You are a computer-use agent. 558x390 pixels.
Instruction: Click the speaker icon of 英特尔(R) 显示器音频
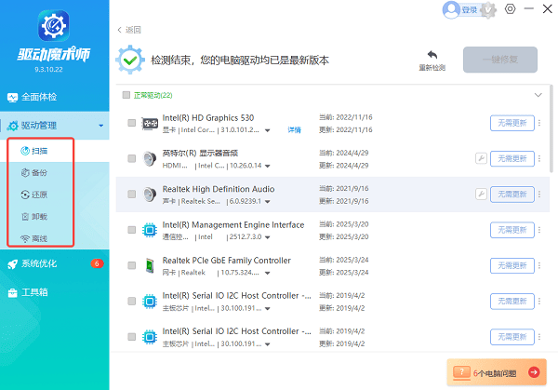pos(150,159)
